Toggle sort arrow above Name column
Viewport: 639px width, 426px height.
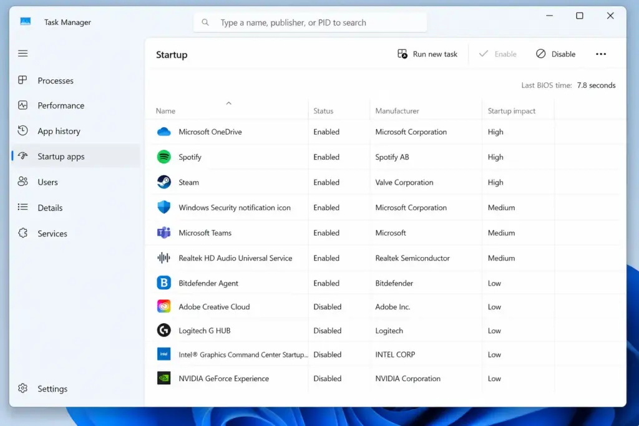[x=228, y=104]
